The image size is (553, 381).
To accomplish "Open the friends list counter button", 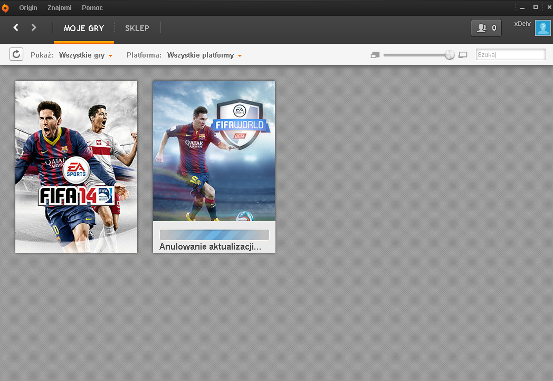I will (x=486, y=28).
